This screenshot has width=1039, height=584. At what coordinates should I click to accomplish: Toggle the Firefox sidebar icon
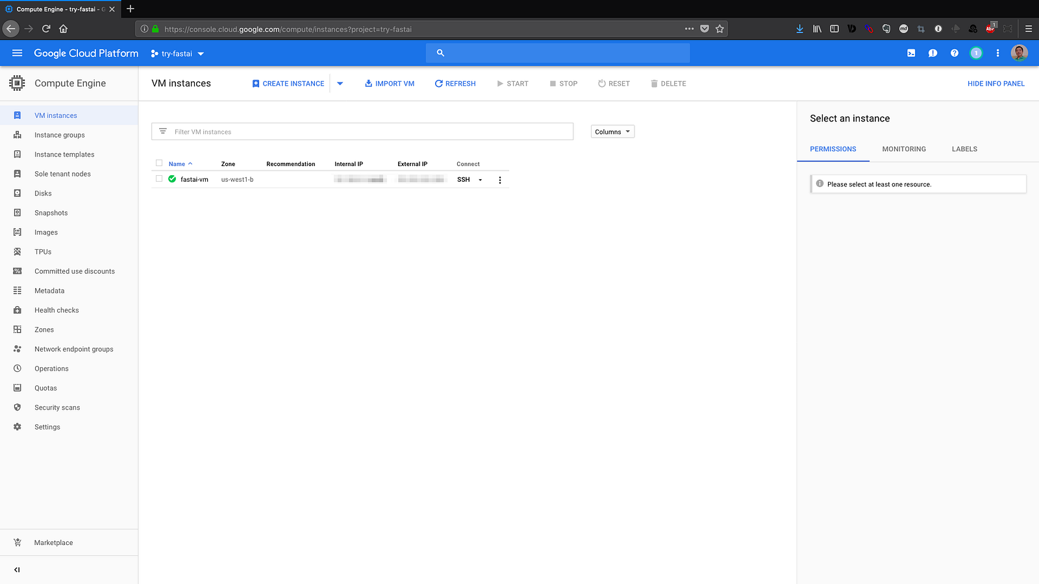point(834,29)
